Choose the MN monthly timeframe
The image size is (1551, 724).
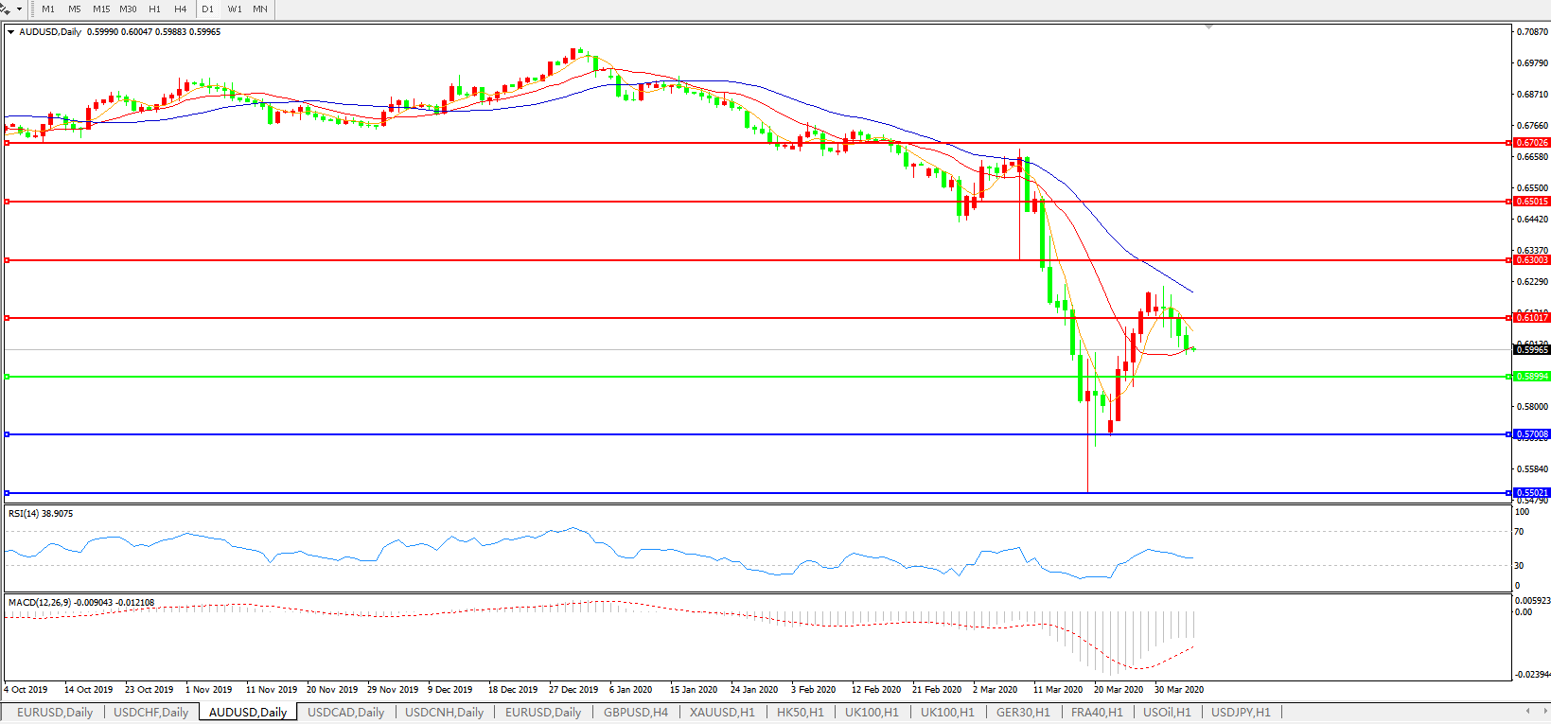pyautogui.click(x=259, y=9)
